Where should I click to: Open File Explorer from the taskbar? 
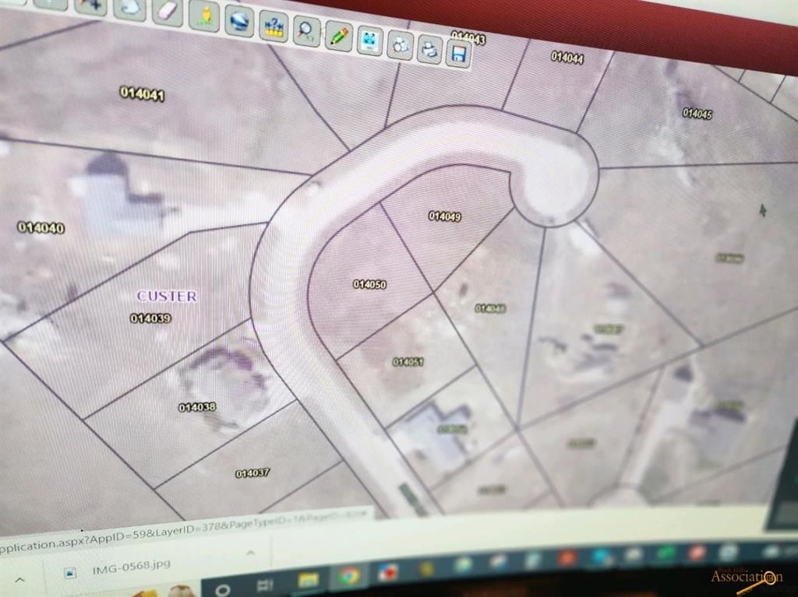[309, 580]
